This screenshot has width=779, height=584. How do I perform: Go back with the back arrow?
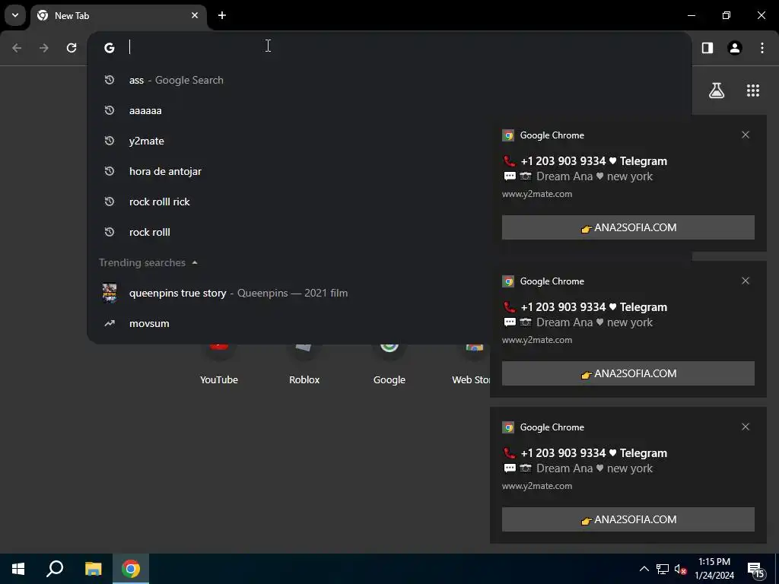17,48
